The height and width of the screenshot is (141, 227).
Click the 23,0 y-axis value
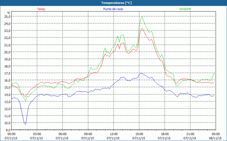point(7,31)
